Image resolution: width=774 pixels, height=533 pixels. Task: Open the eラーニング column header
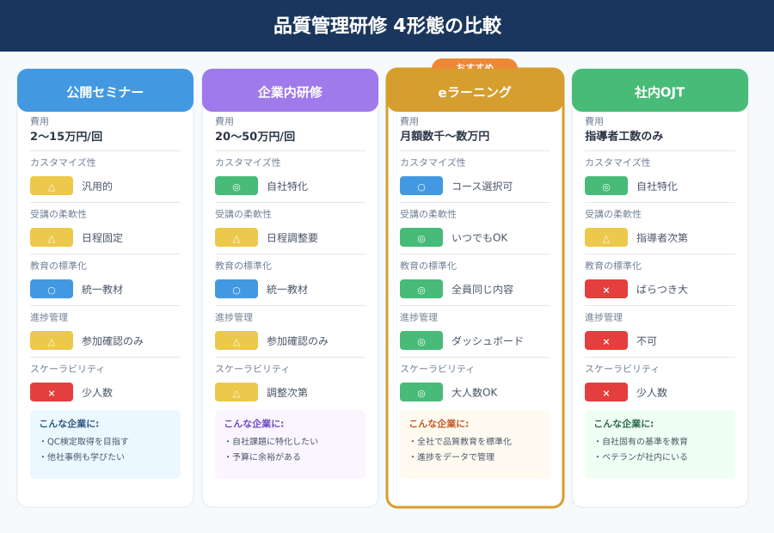[475, 92]
